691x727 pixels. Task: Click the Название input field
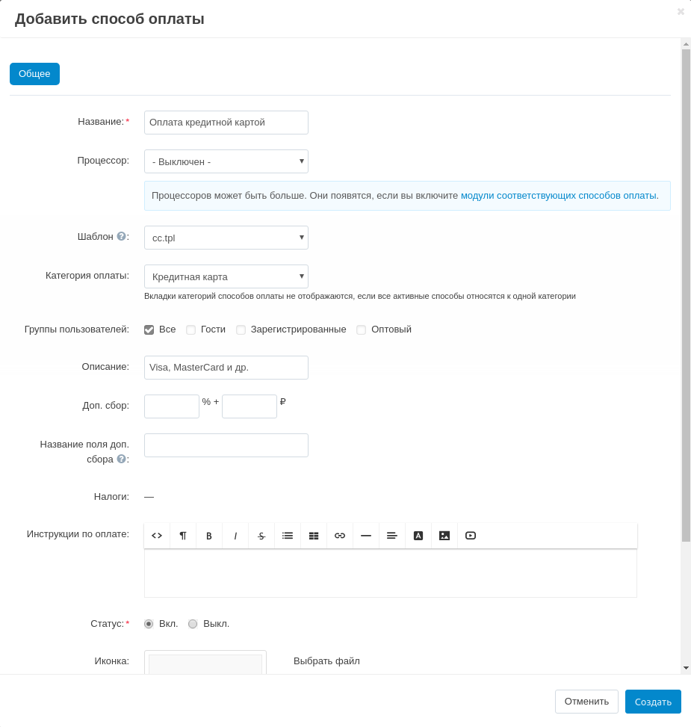pyautogui.click(x=226, y=123)
